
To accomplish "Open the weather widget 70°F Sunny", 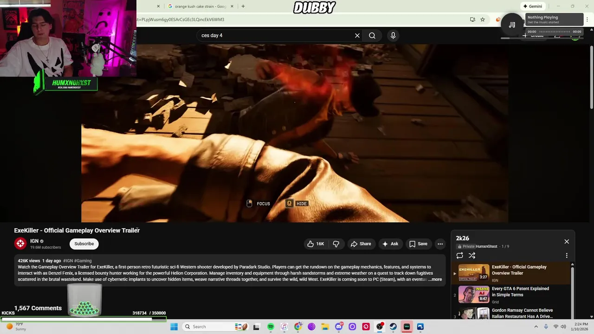I will (17, 327).
